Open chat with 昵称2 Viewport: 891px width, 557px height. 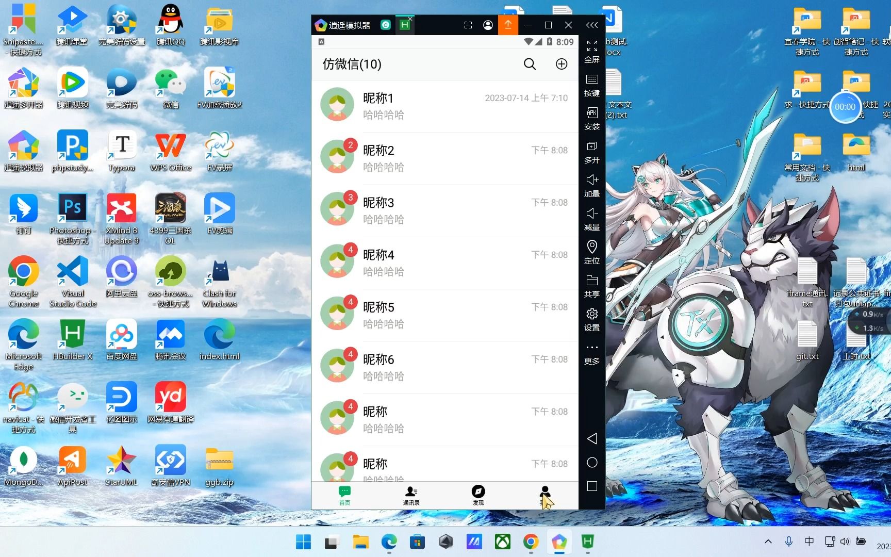(444, 158)
